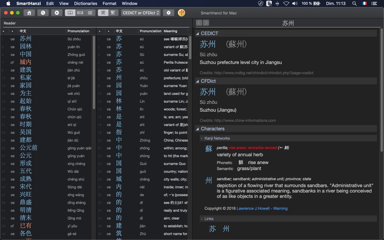Select word 建筑 in the word list
Image resolution: width=384 pixels, height=240 pixels.
26,70
